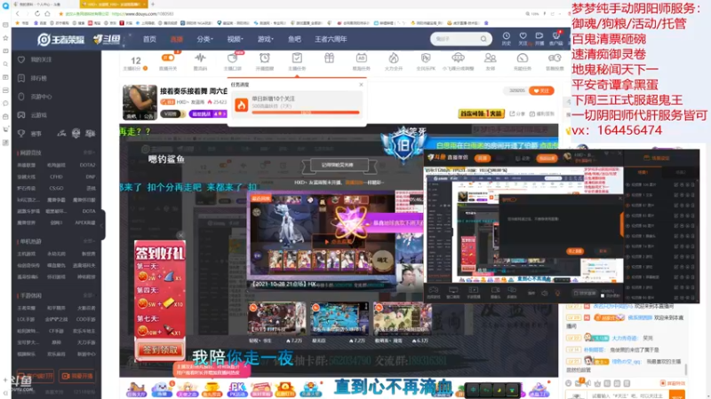The height and width of the screenshot is (399, 711).
Task: Open the AD task icon in streamer toolbar
Action: coord(362,58)
